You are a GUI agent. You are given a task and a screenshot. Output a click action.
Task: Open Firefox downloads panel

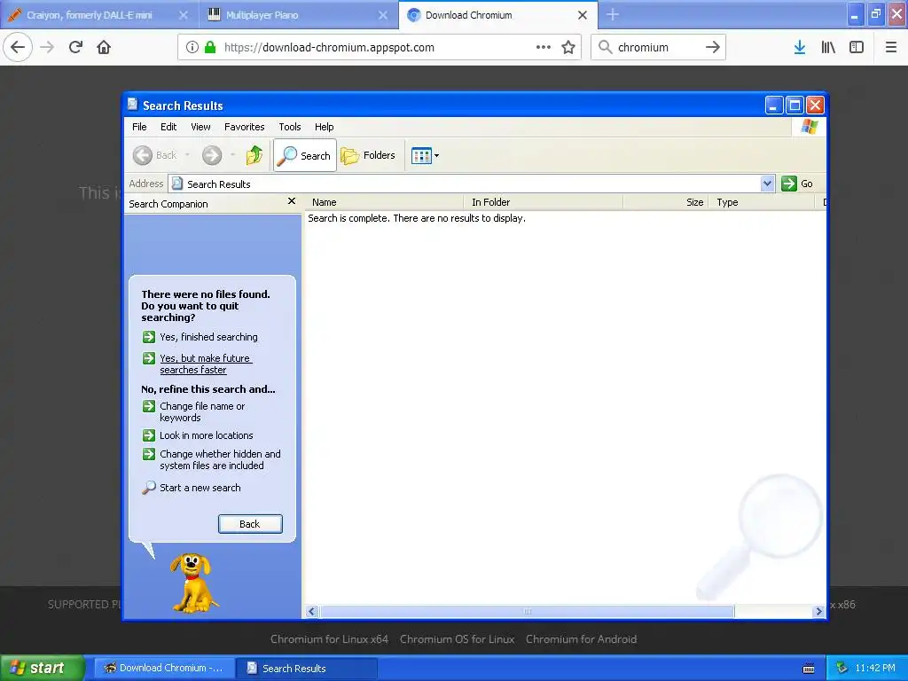[800, 47]
